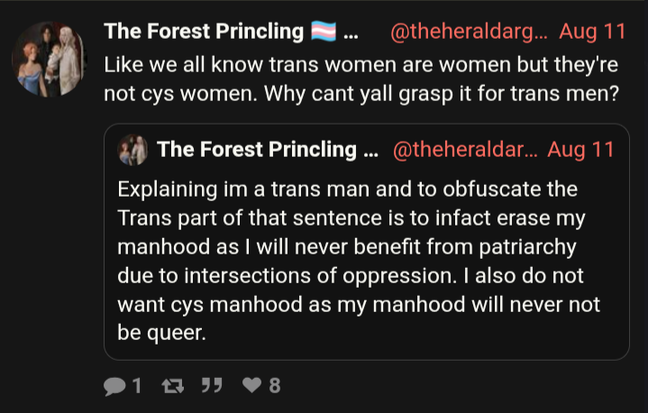Click the like count number 8
This screenshot has width=648, height=413.
tap(275, 386)
